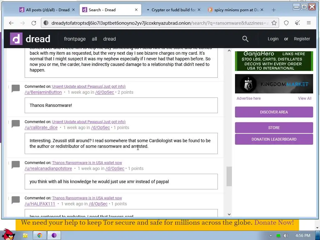Screen dimensions: 320x240
Task: Click the Angry Birds start button
Action: 8,234
